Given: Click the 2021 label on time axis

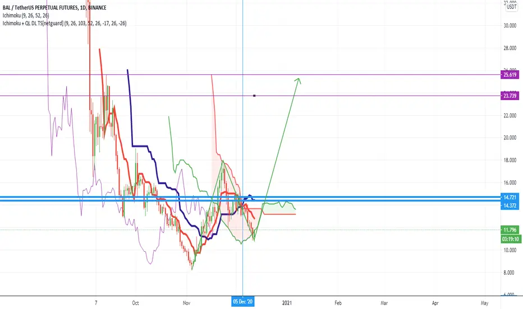Looking at the screenshot, I should pos(287,303).
